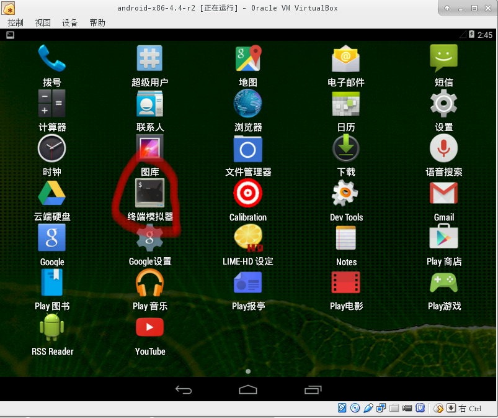Viewport: 498px width, 418px height.
Task: Click the VirtualBox shared folders status icon
Action: [394, 408]
